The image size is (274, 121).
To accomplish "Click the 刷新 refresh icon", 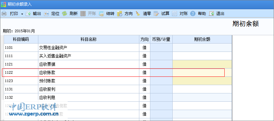I will (x=65, y=14).
